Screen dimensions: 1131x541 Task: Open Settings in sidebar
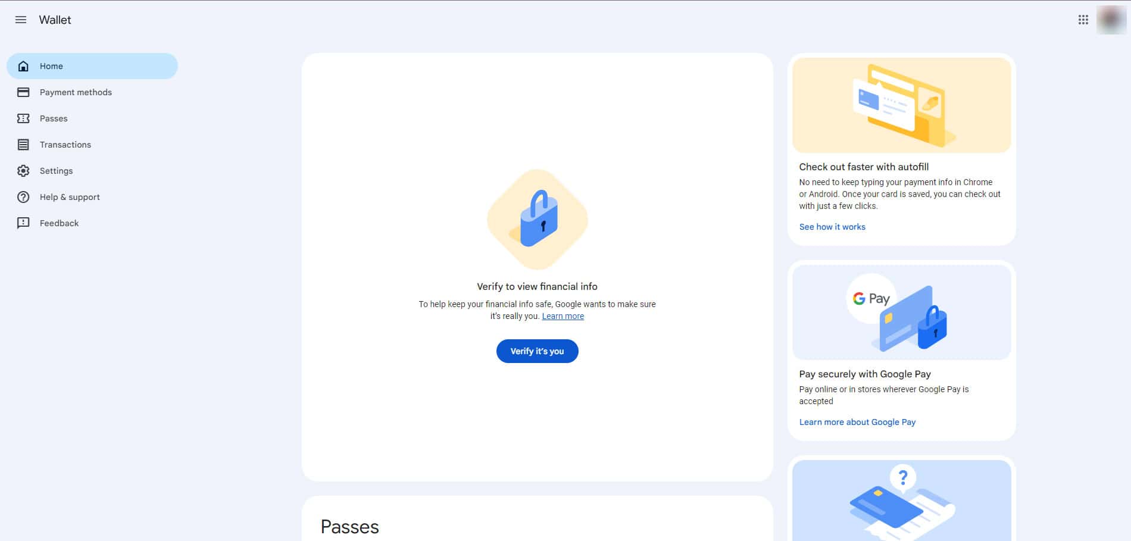pyautogui.click(x=92, y=171)
